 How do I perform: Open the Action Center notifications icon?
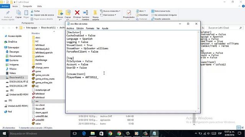tap(239, 134)
